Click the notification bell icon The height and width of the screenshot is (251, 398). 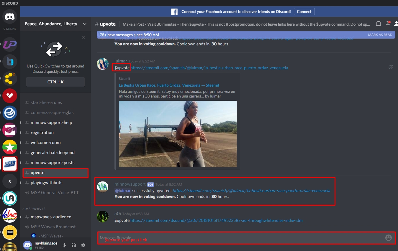(x=379, y=24)
